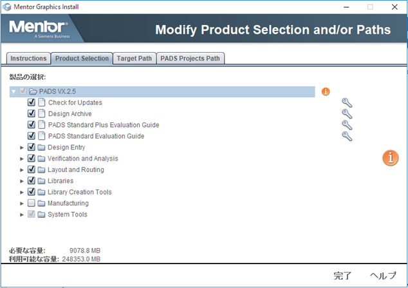Image resolution: width=408 pixels, height=288 pixels.
Task: Select PADS Standard Plus Evaluation Guide label
Action: click(104, 125)
